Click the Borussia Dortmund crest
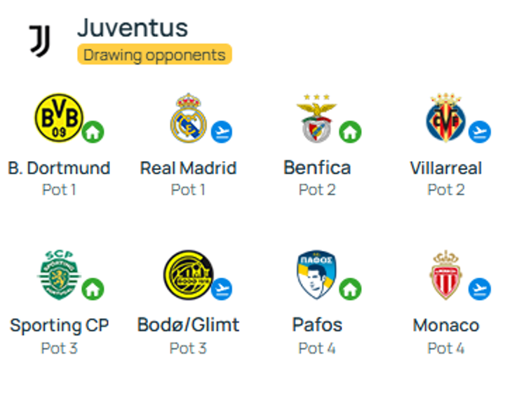505x400 pixels. (58, 118)
